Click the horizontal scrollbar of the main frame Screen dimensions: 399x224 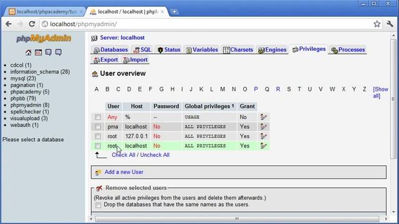tap(237, 218)
